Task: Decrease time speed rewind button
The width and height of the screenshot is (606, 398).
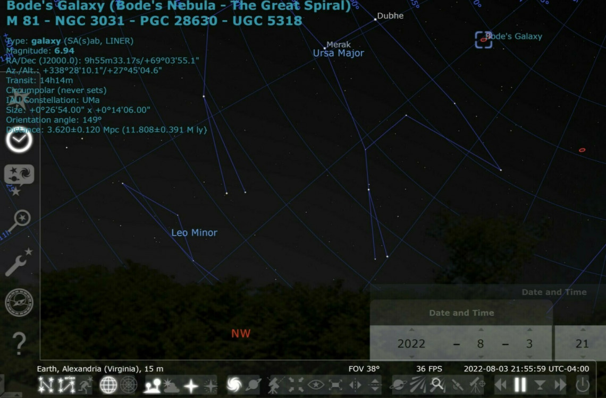Action: click(501, 385)
